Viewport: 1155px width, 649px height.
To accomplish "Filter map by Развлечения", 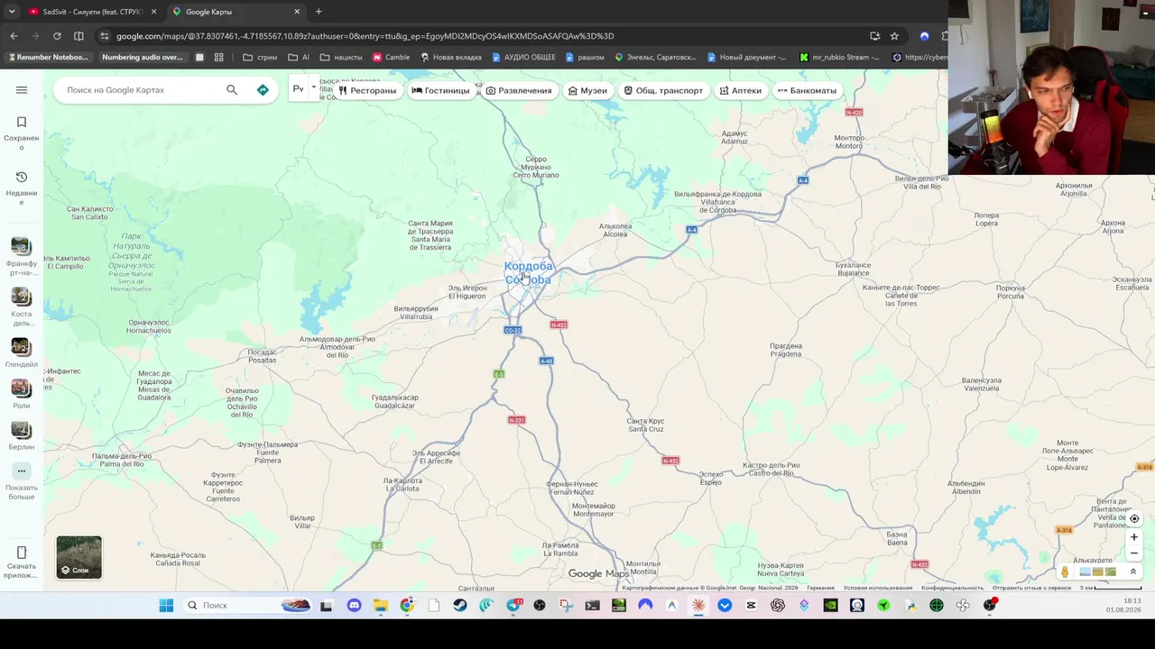I will coord(519,90).
